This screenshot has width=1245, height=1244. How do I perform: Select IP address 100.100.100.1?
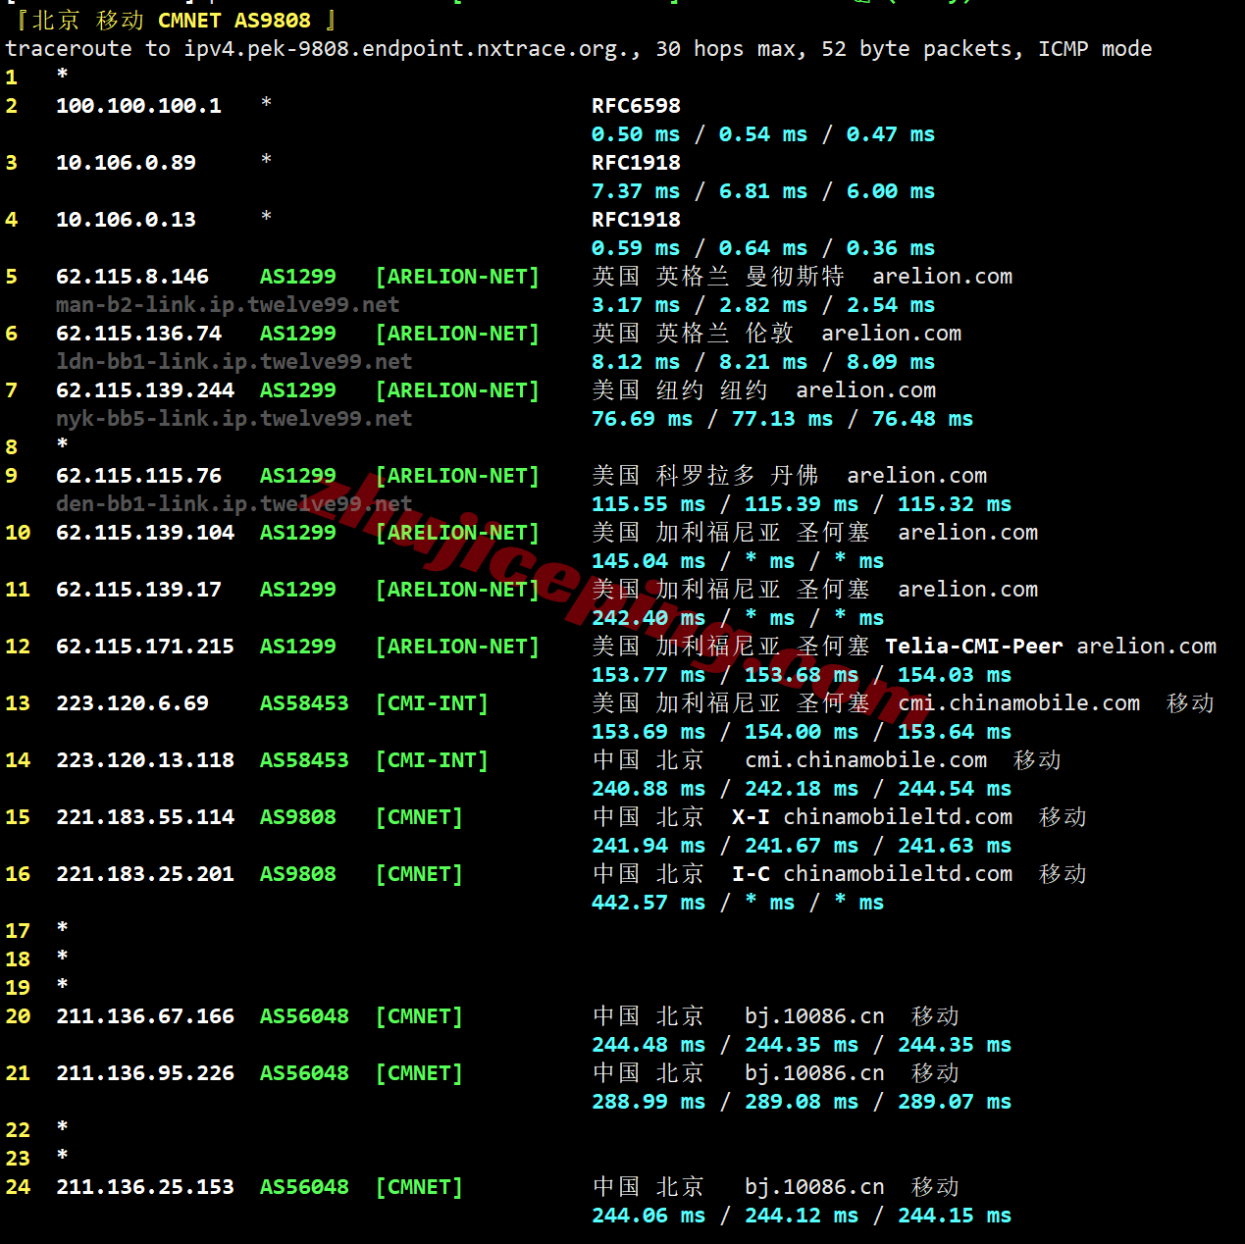138,106
